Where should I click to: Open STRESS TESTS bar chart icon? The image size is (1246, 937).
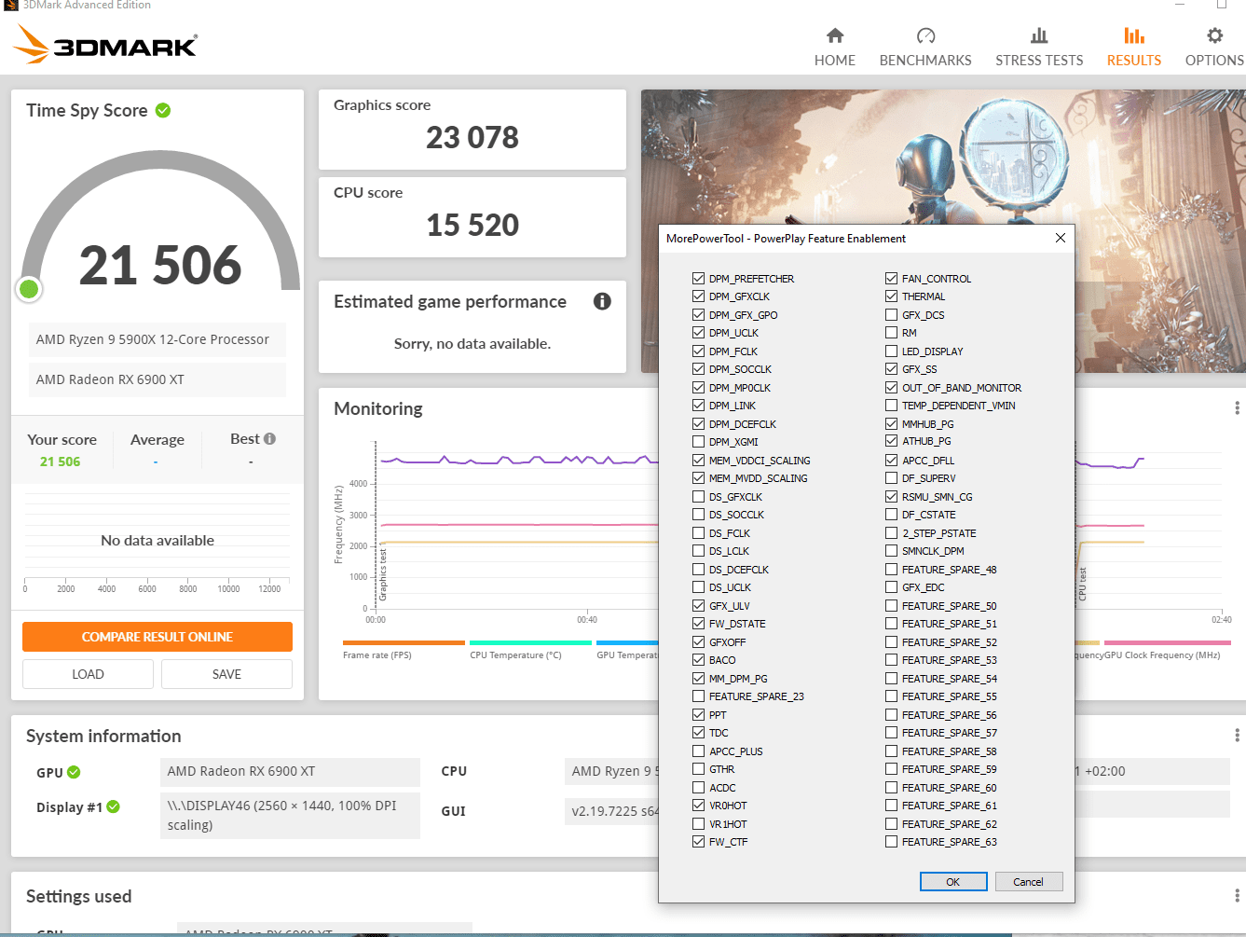(1039, 35)
